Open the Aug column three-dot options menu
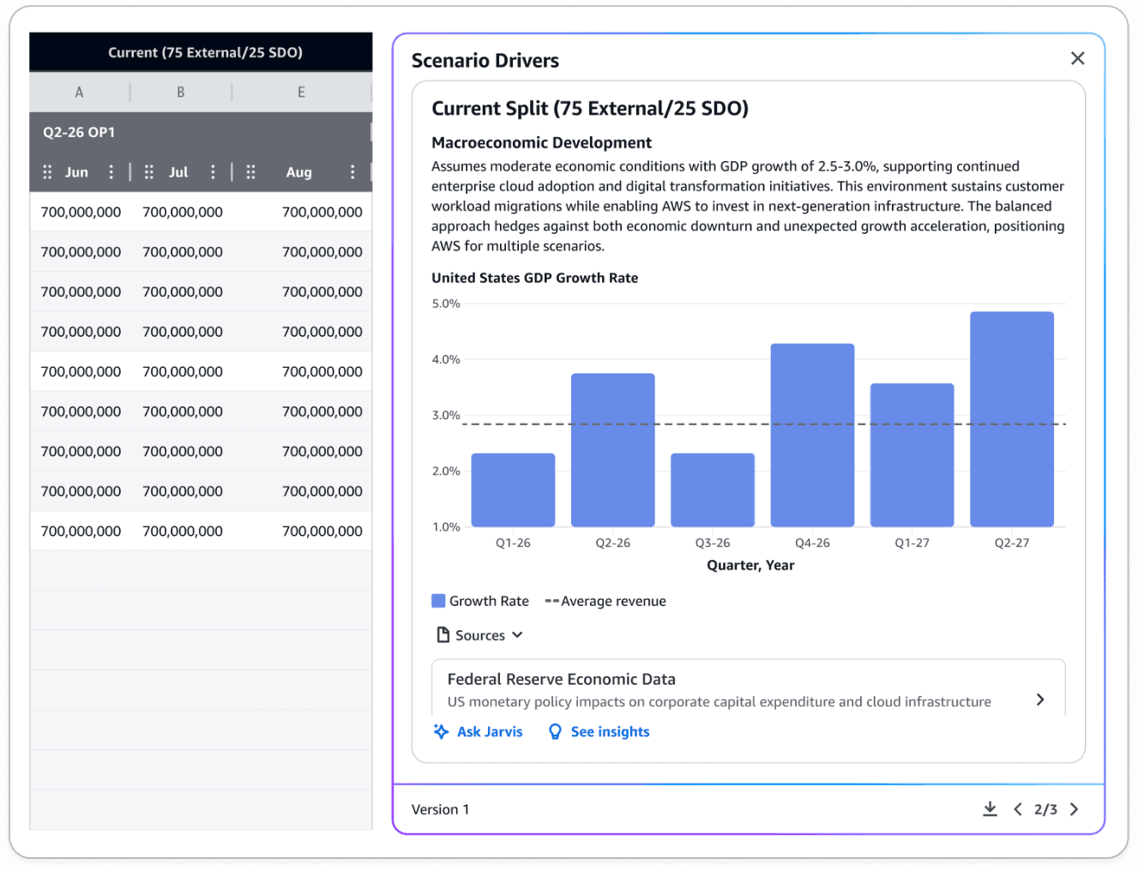This screenshot has width=1138, height=871. [352, 171]
